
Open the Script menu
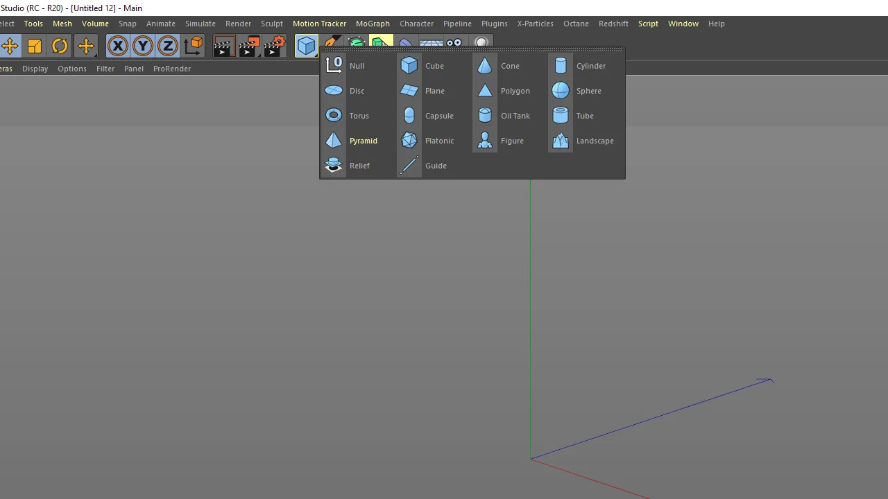(648, 24)
